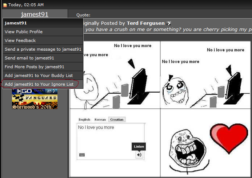252x178 pixels.
Task: Add jamest91 to Your Buddy List
Action: click(43, 75)
